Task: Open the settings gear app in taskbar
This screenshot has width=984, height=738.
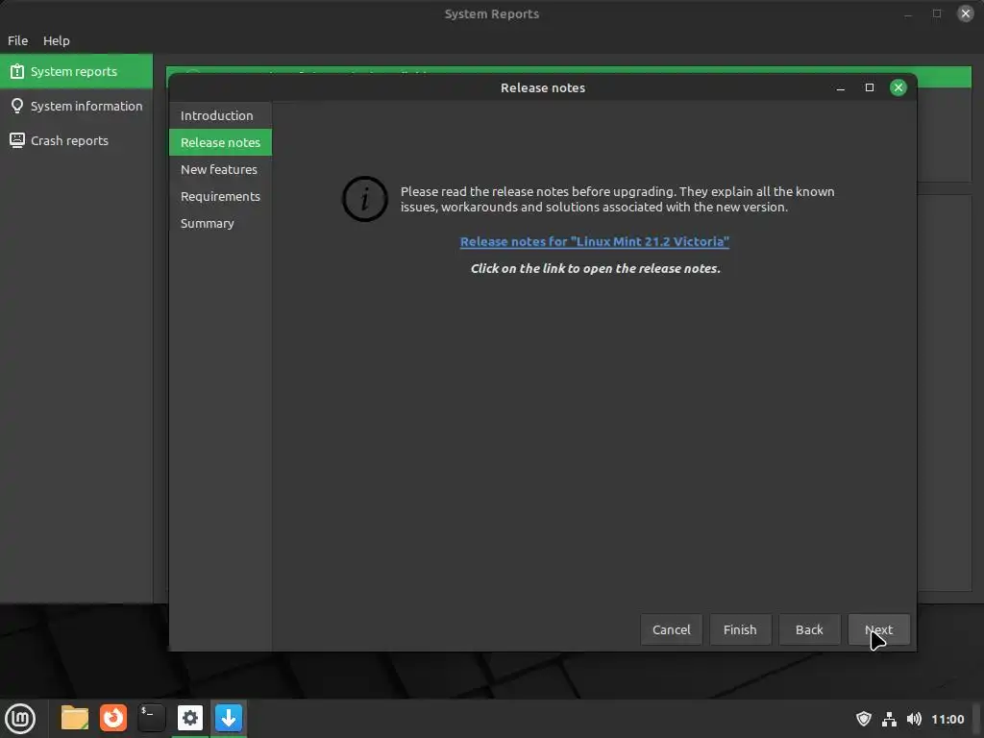Action: click(x=190, y=718)
